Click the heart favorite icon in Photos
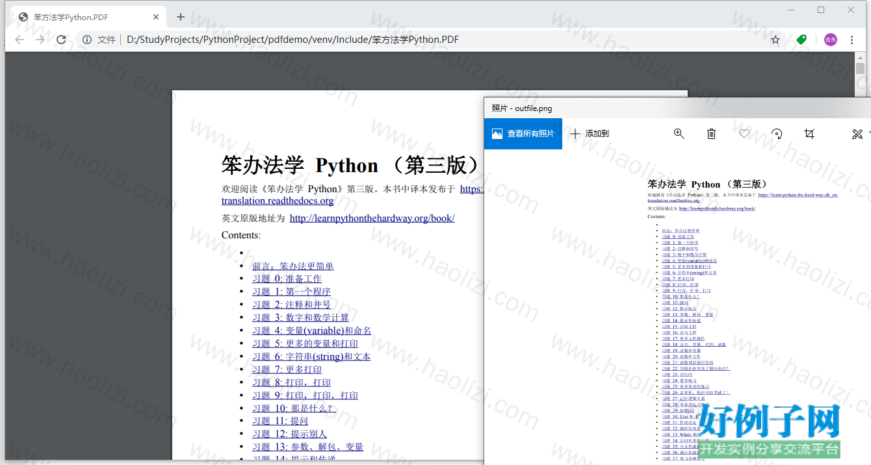The width and height of the screenshot is (871, 465). [744, 134]
